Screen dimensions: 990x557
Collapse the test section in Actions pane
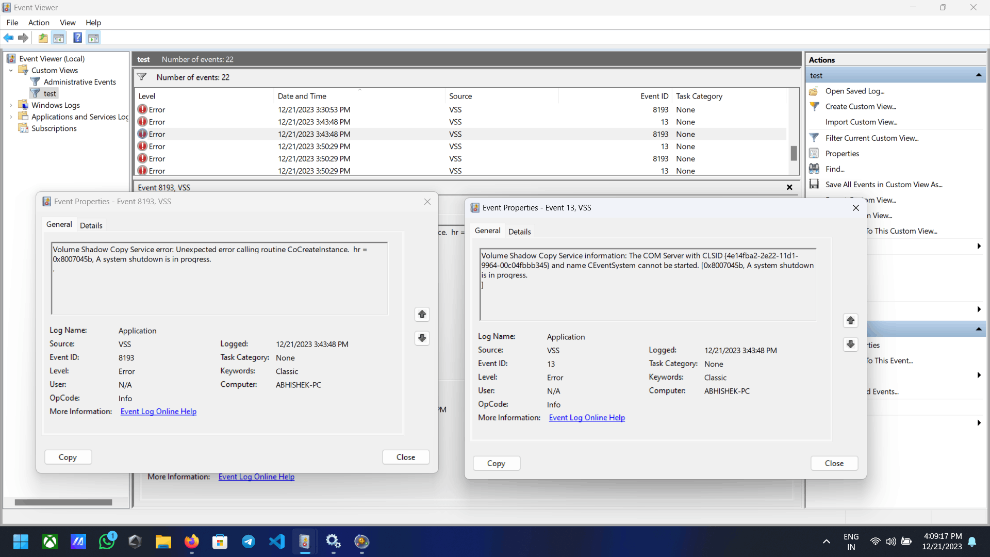point(978,75)
